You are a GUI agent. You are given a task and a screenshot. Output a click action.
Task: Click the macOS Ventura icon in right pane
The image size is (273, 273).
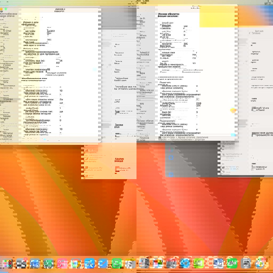pos(254,109)
